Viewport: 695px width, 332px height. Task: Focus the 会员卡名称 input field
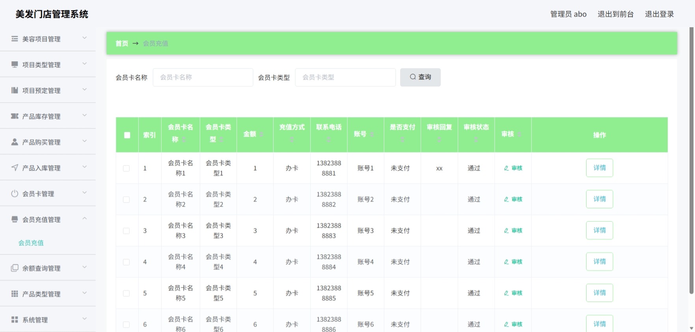(203, 77)
